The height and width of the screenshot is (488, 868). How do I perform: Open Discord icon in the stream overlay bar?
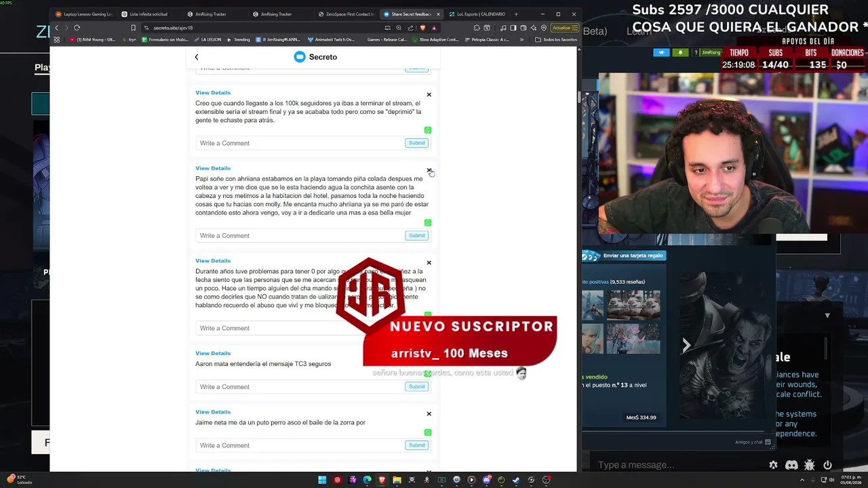791,465
